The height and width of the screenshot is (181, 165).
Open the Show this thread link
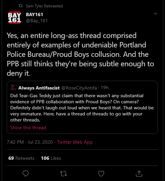(28, 128)
